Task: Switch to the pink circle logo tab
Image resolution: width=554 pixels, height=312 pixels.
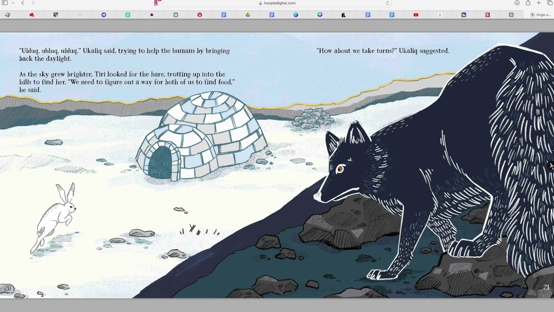Action: 200,15
